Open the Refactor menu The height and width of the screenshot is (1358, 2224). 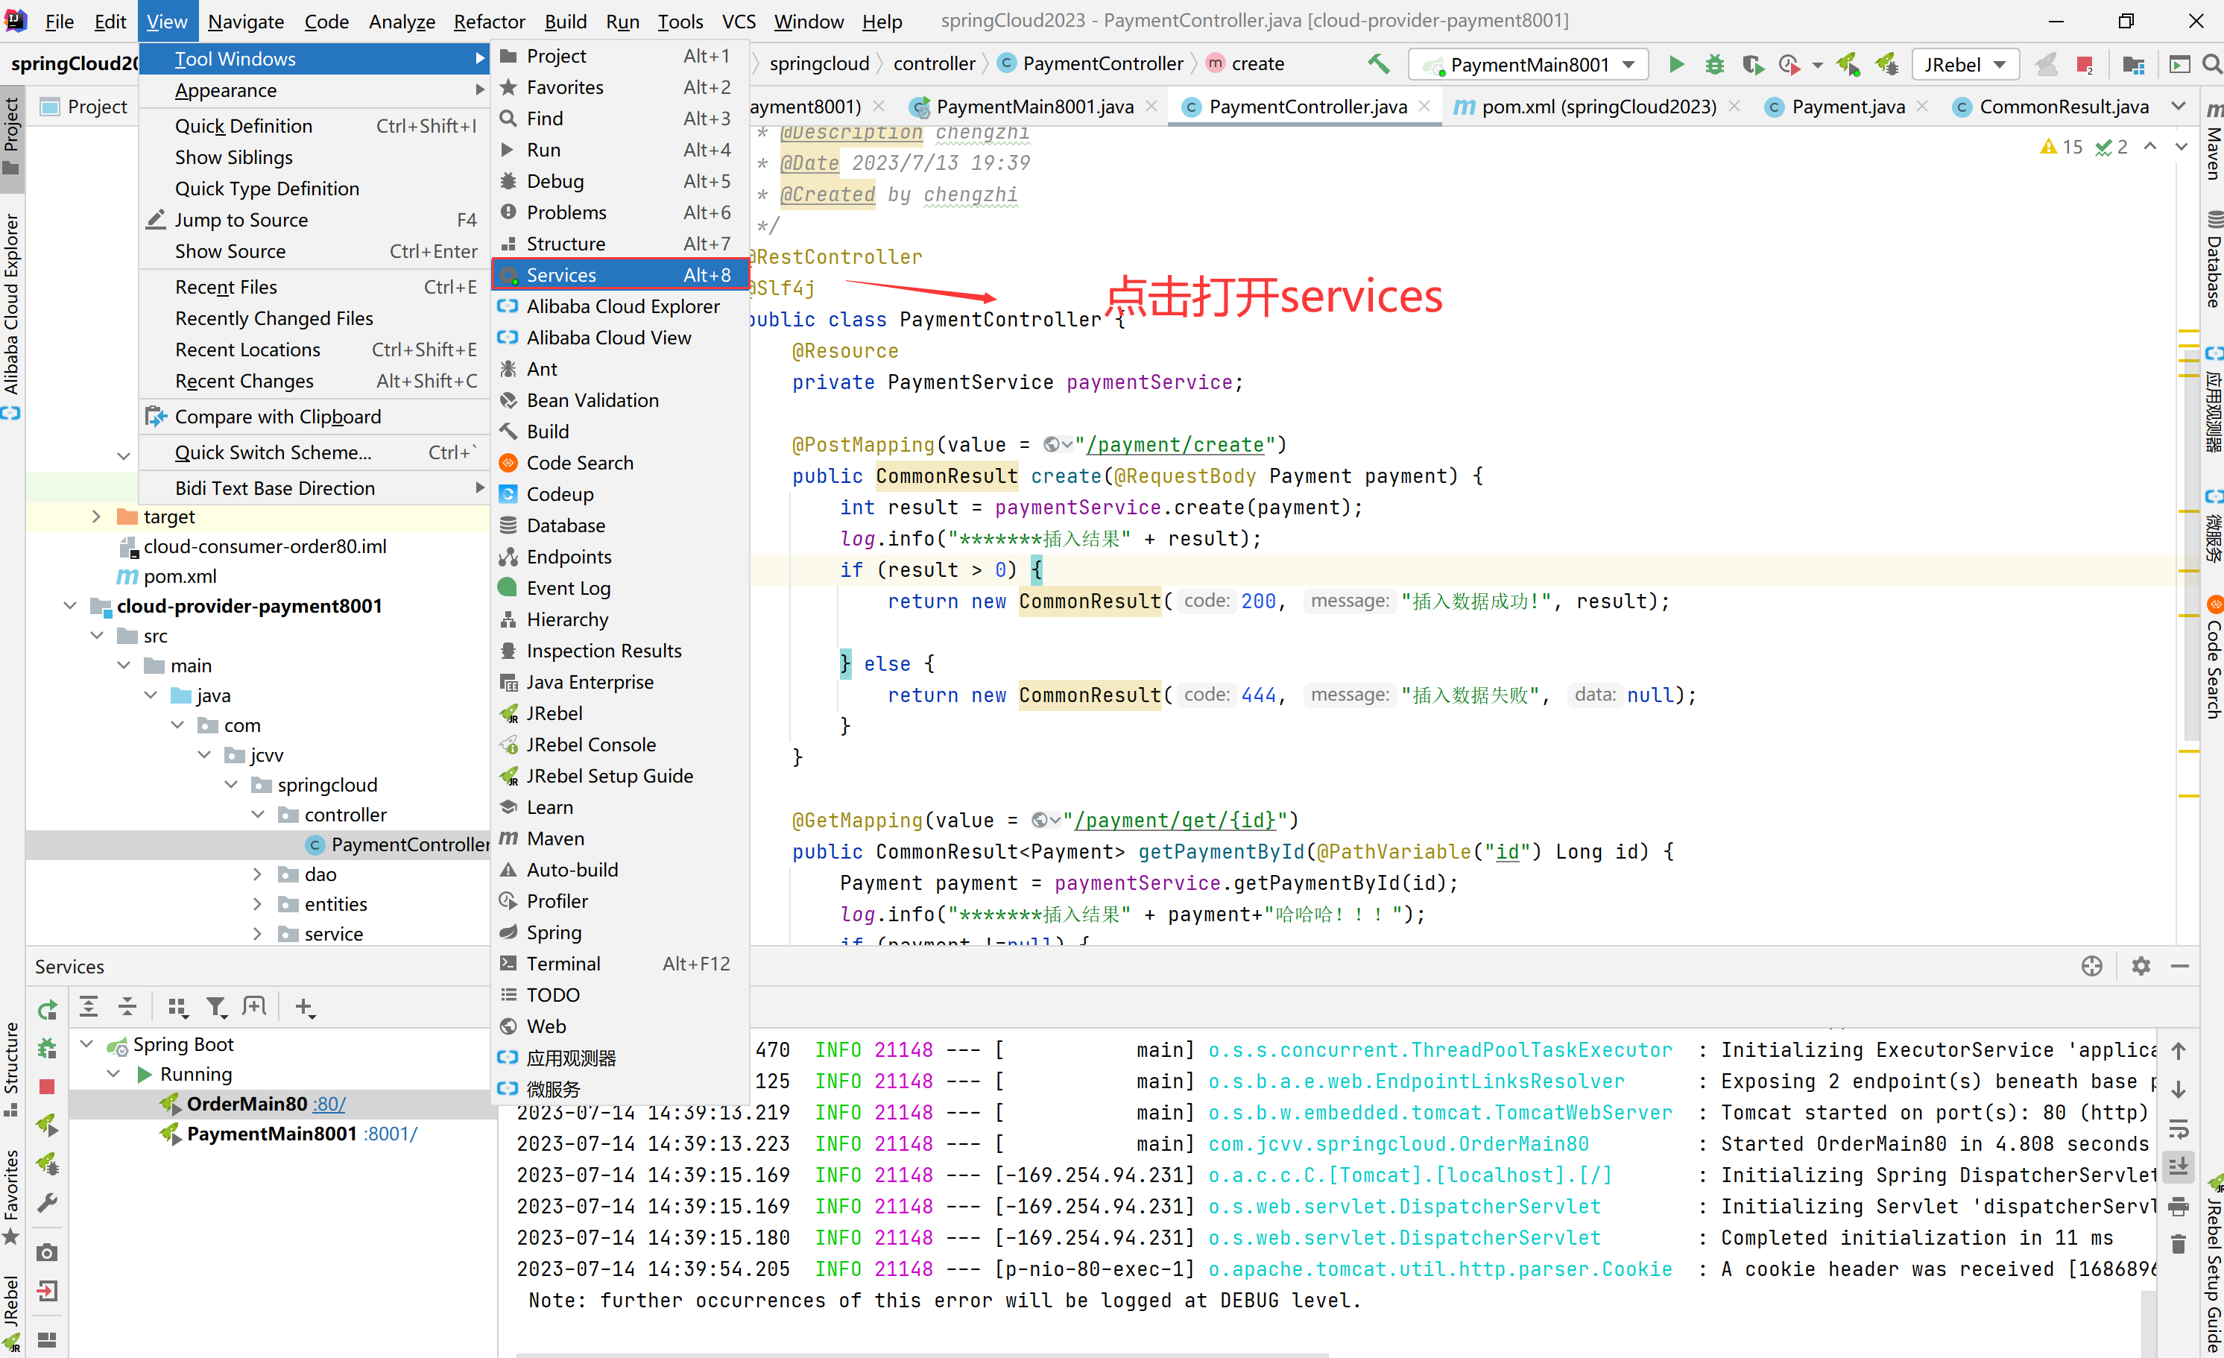coord(488,21)
